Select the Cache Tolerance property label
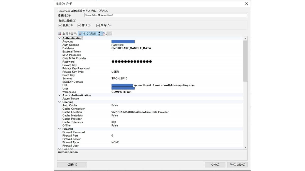This screenshot has height=171, width=305. click(x=73, y=122)
